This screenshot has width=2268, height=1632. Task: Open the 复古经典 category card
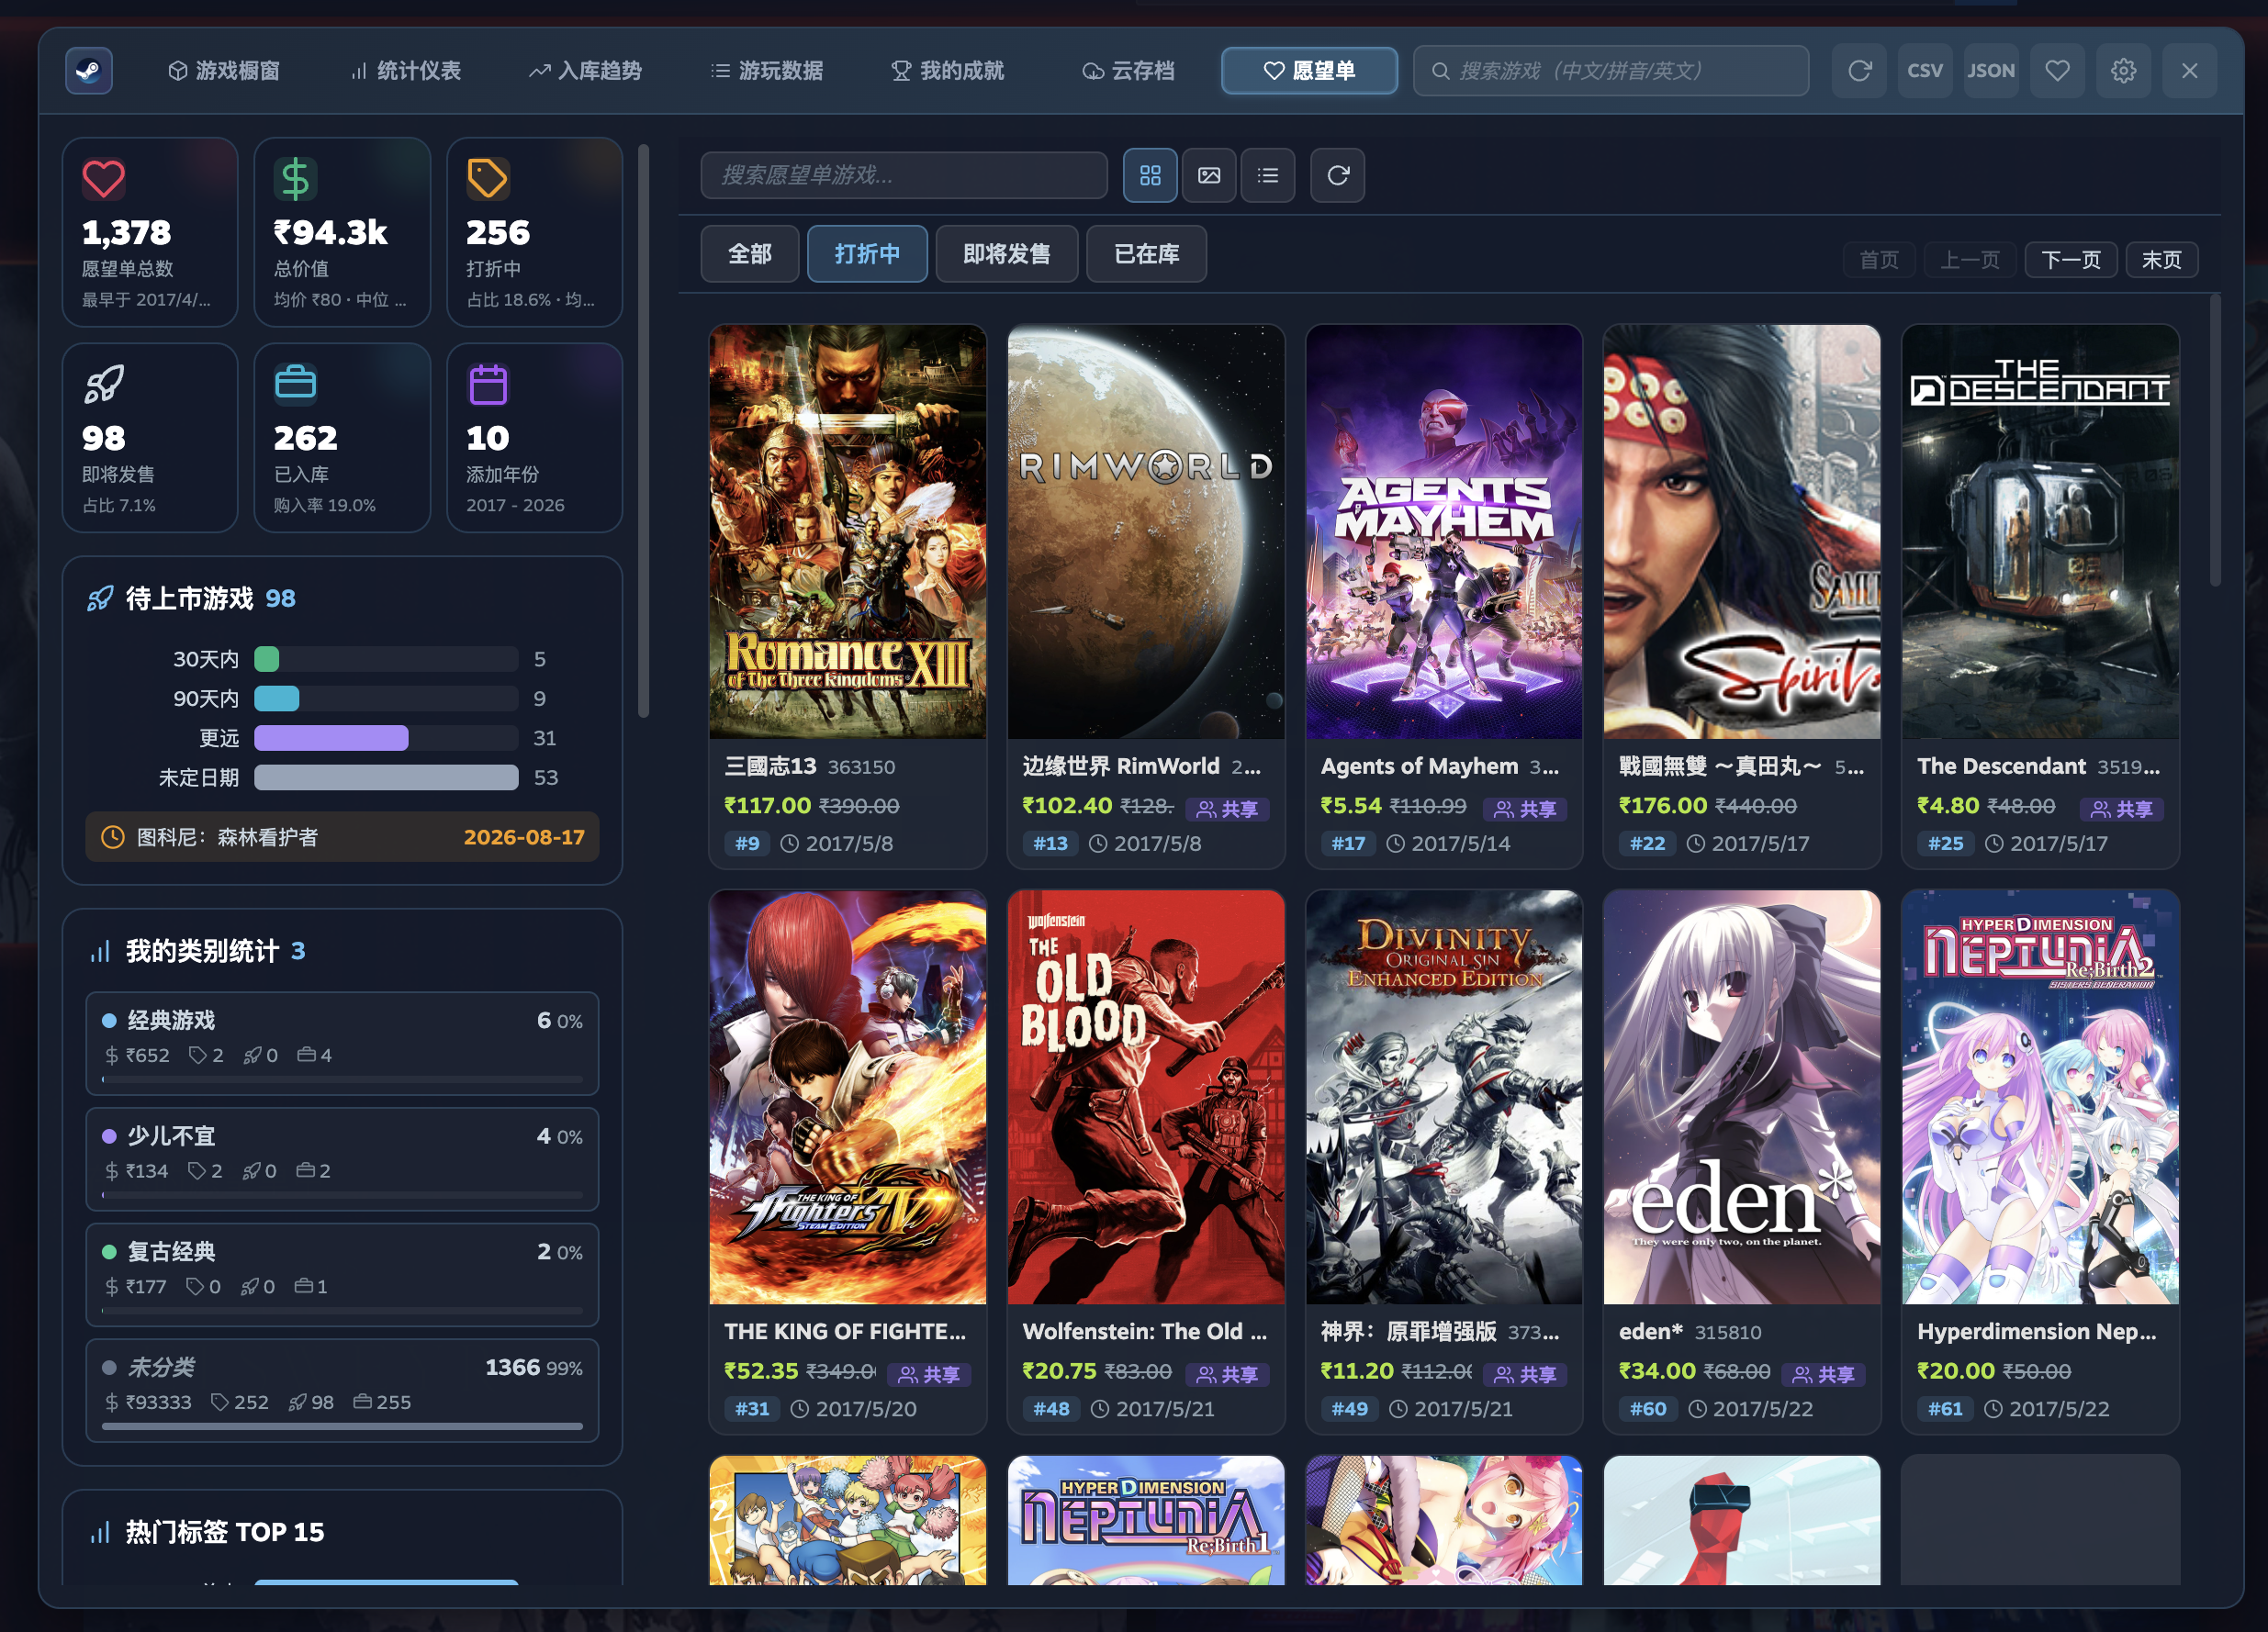[342, 1275]
